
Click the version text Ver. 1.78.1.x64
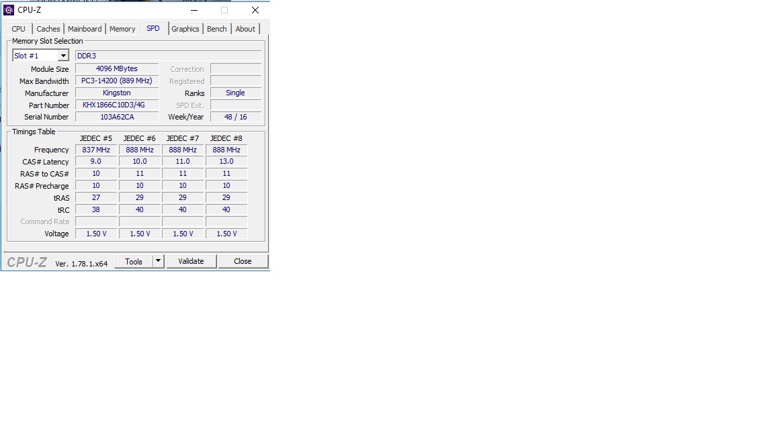click(x=81, y=264)
